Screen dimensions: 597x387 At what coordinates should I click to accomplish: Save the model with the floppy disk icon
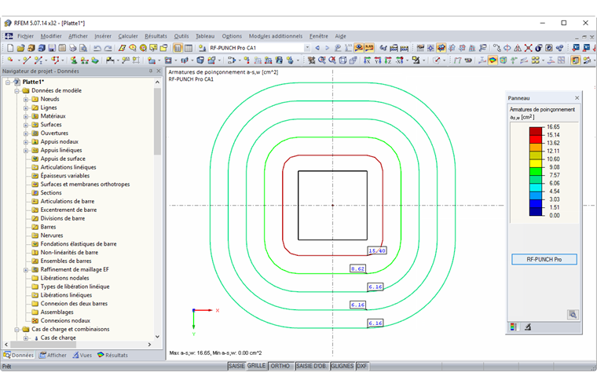tap(52, 48)
